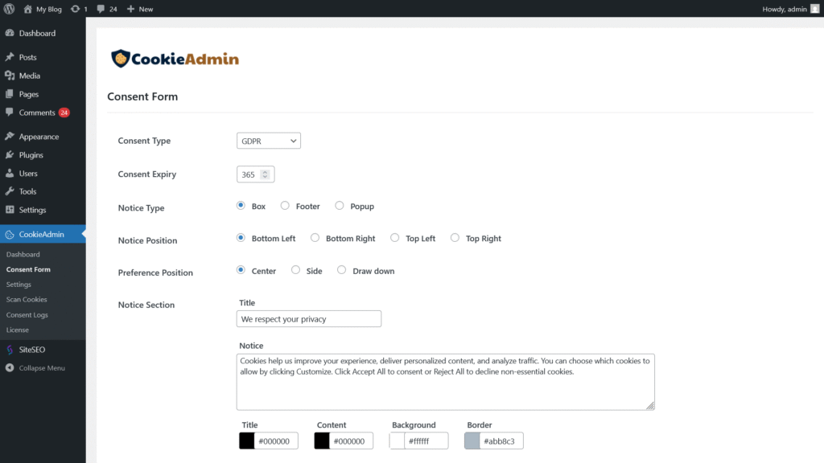Image resolution: width=824 pixels, height=463 pixels.
Task: Open License submenu link
Action: point(18,330)
